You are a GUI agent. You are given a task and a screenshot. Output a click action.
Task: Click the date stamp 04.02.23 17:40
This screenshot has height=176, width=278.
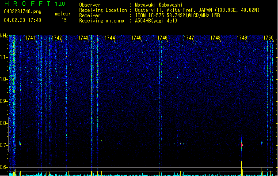[23, 20]
